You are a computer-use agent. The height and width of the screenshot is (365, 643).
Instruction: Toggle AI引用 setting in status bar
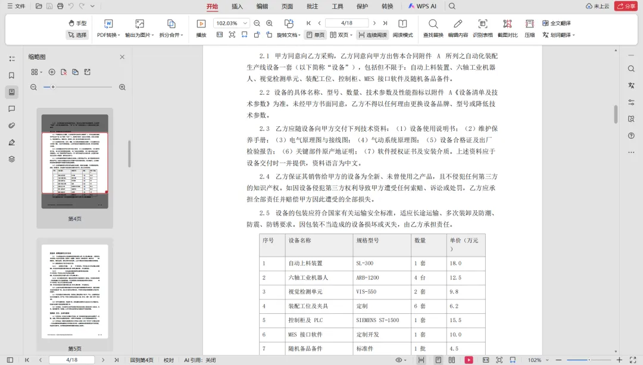pos(199,360)
